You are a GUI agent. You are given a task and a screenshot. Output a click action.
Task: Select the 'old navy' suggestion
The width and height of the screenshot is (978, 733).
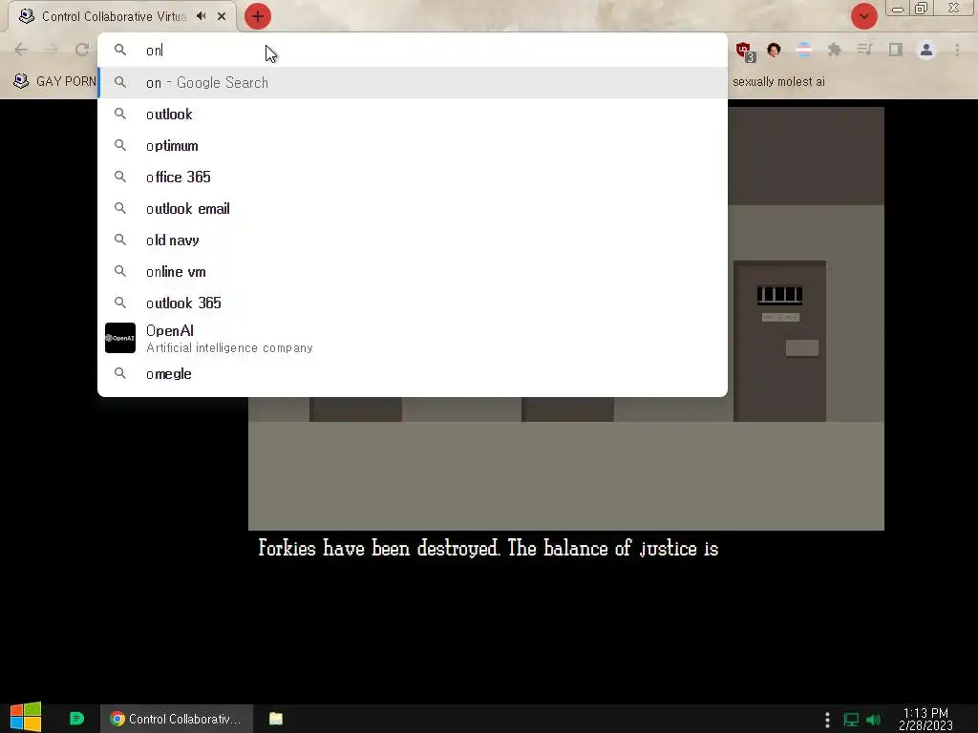413,240
